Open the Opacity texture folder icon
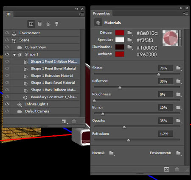The width and height of the screenshot is (191, 180). 178,121
